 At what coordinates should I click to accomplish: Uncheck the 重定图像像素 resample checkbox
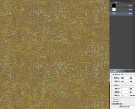tap(112, 104)
